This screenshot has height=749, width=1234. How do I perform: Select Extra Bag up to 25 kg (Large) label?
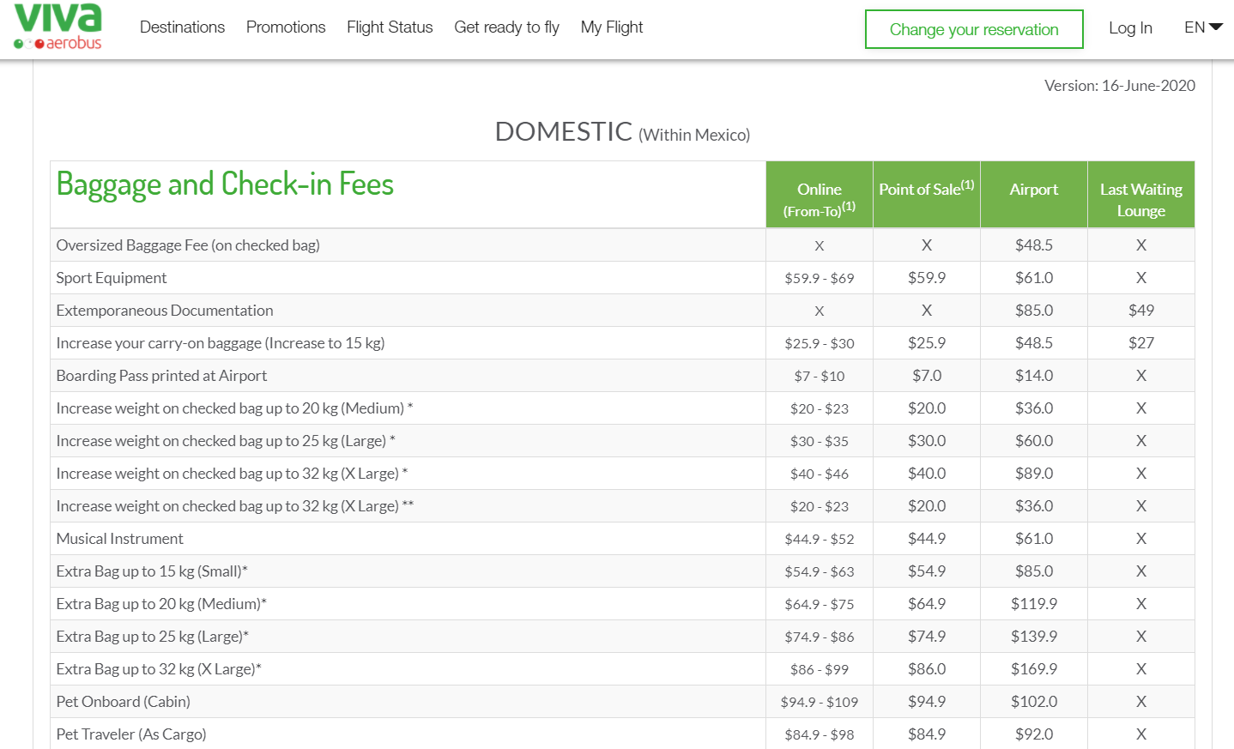(153, 637)
